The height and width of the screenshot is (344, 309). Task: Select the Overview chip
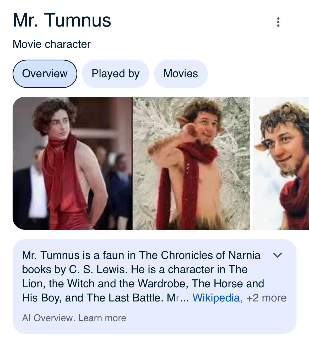click(45, 74)
